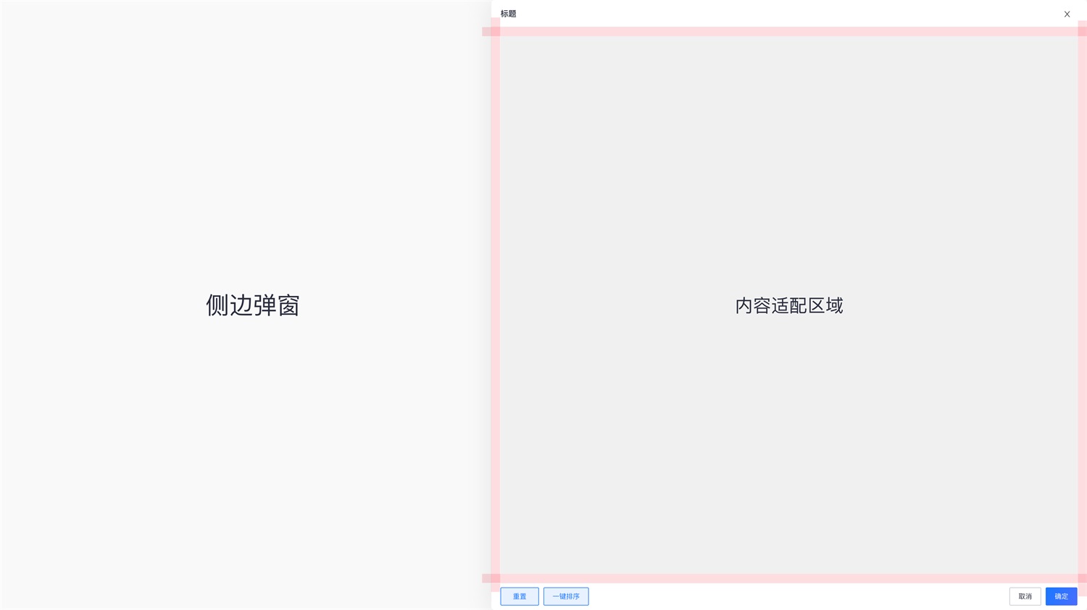Click empty footer space between 一键排序 and 取消
Screen dimensions: 1087x610
coord(797,596)
